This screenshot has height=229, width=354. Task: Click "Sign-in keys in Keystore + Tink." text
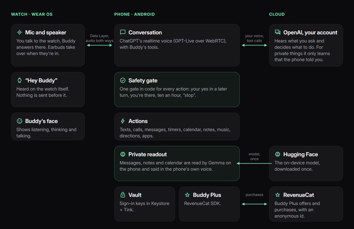click(144, 207)
